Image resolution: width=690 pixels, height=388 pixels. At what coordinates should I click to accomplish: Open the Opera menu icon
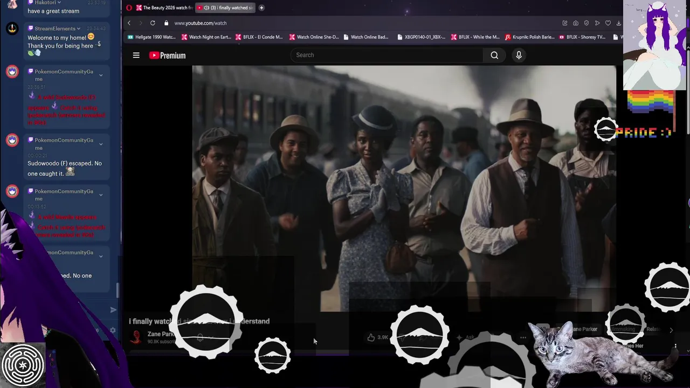point(129,8)
